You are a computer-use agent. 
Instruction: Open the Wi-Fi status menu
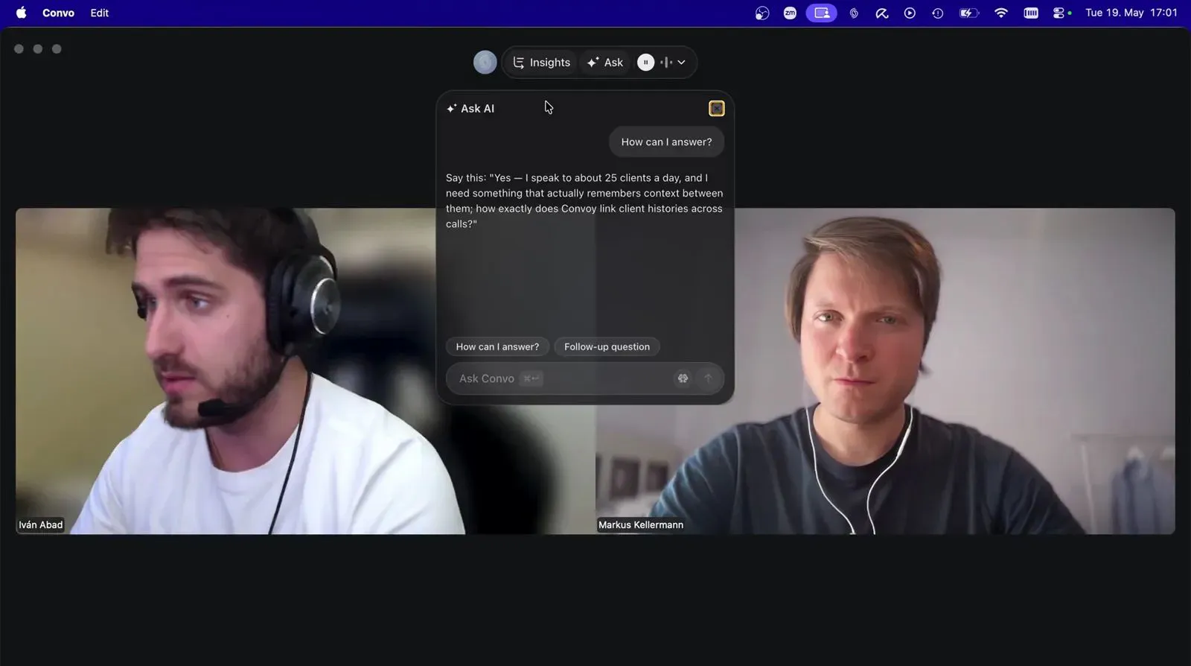1000,13
